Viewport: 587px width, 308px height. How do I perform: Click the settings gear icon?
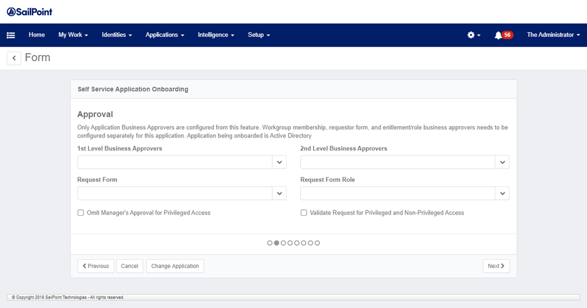point(471,35)
